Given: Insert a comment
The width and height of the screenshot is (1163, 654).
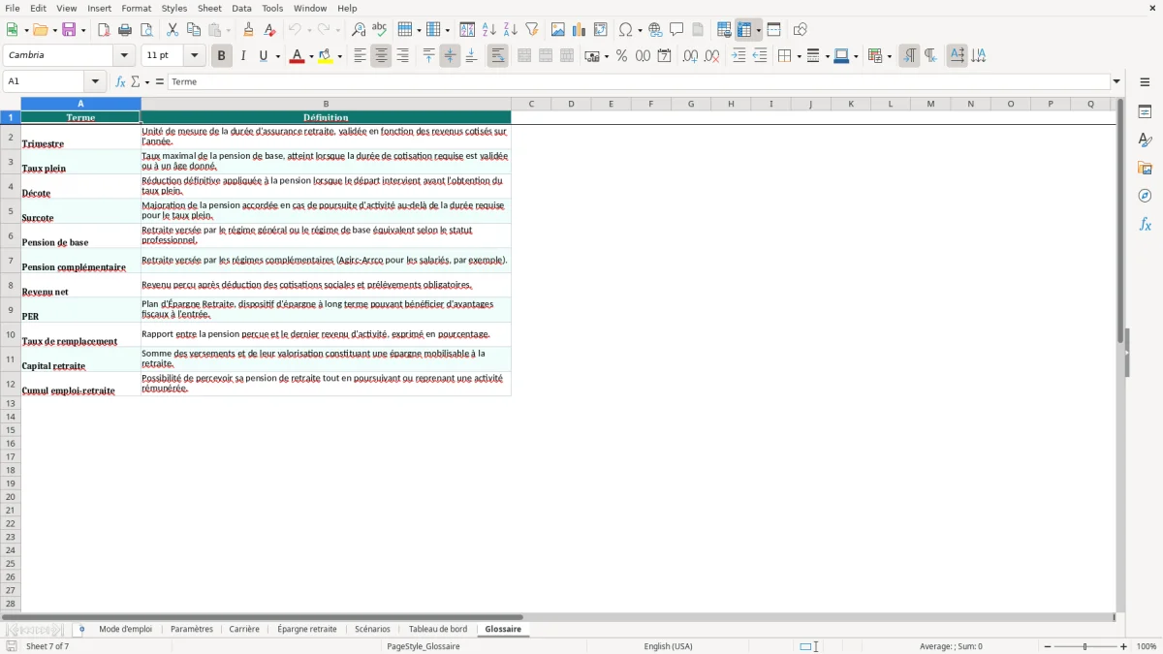Looking at the screenshot, I should click(x=676, y=30).
